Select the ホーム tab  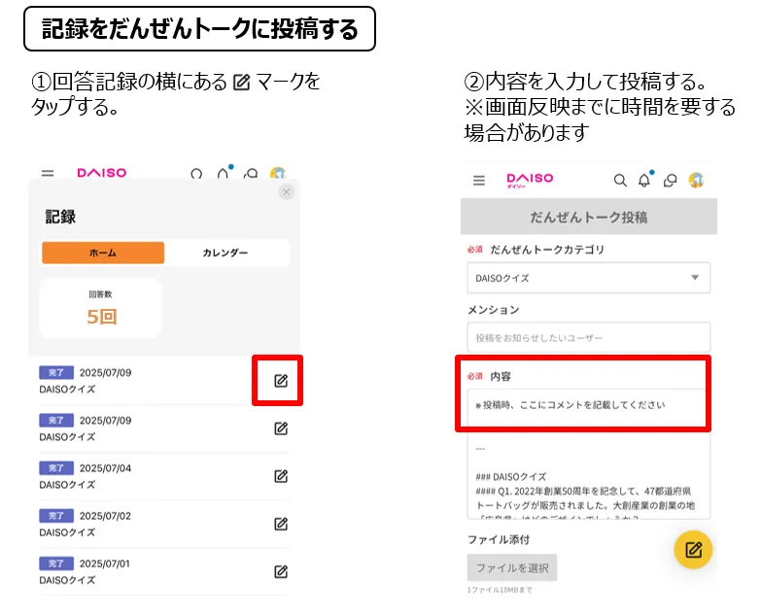click(103, 253)
